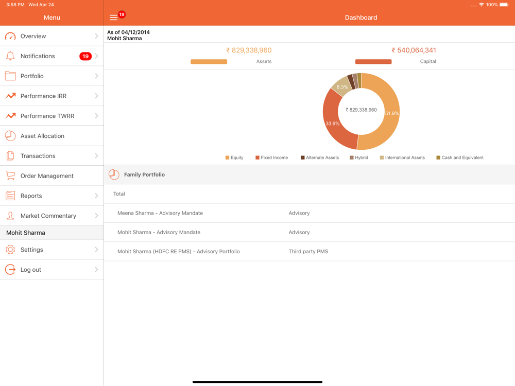Screen dimensions: 515x386
Task: Open Performance IRR trend icon
Action: tap(10, 96)
